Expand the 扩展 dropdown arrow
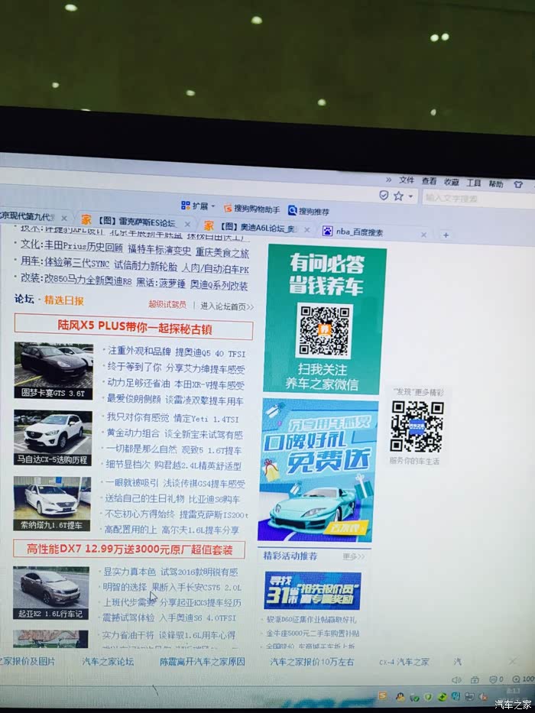This screenshot has width=535, height=713. coord(213,206)
